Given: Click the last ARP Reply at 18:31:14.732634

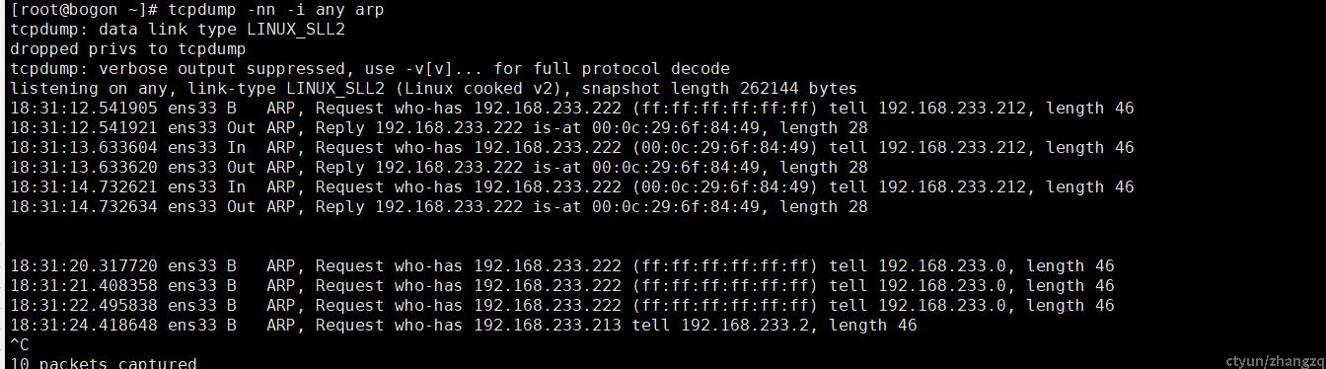Looking at the screenshot, I should (x=439, y=207).
